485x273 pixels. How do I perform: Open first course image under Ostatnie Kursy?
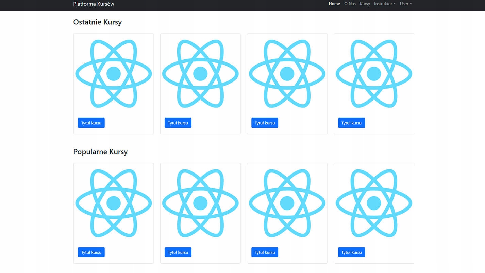coord(114,74)
